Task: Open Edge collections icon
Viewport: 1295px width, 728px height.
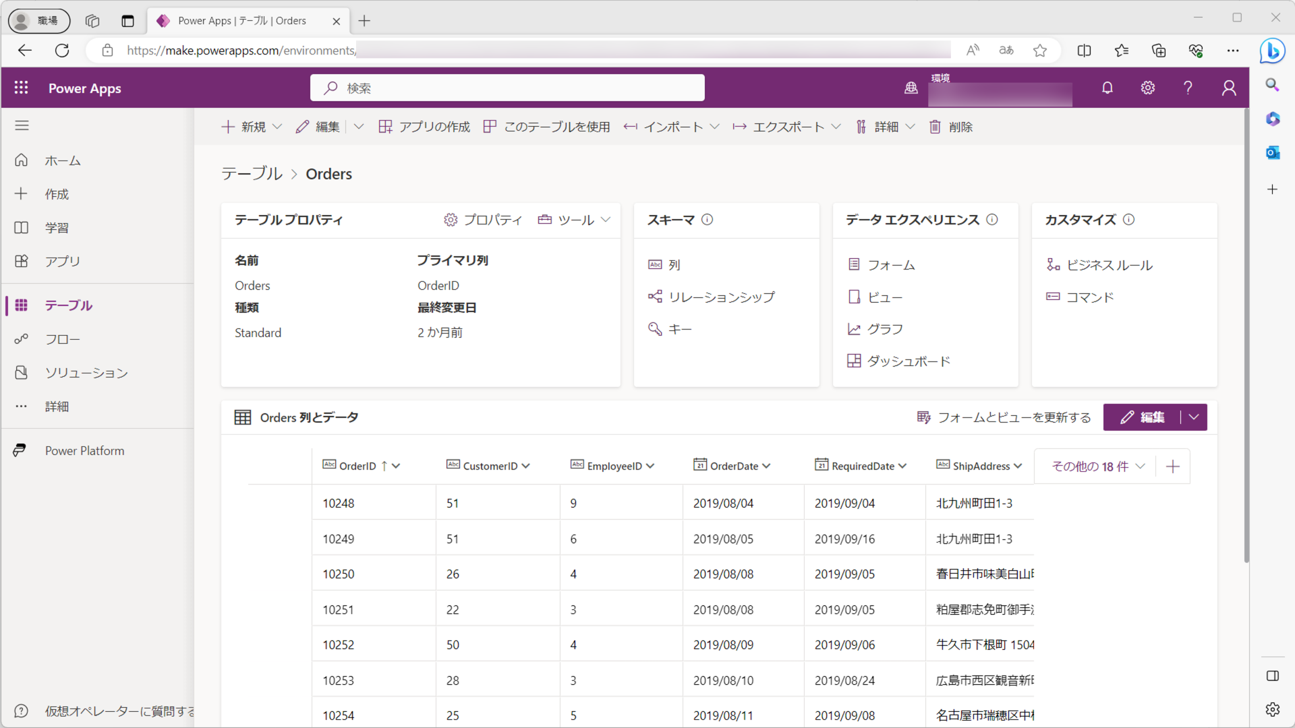Action: (1158, 51)
